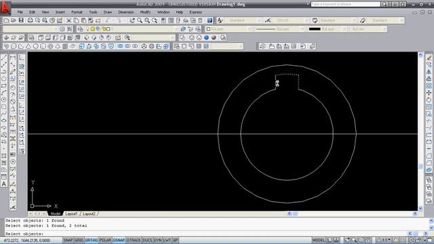Viewport: 434px width, 244px height.
Task: Click the MODEL space button in status bar
Action: coord(318,240)
